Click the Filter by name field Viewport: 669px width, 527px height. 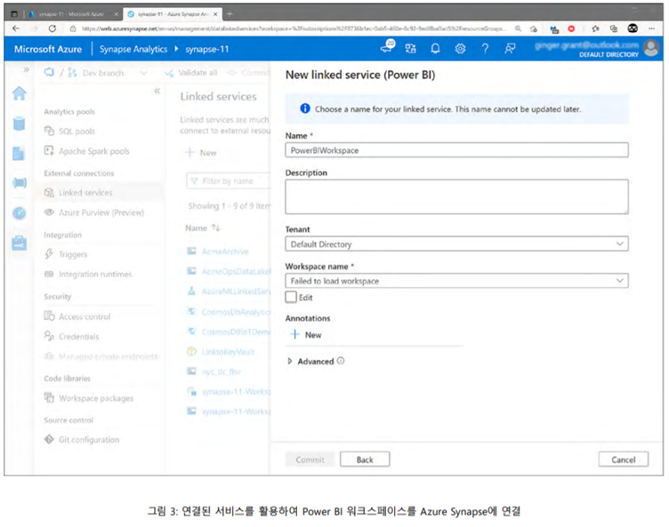pyautogui.click(x=229, y=181)
